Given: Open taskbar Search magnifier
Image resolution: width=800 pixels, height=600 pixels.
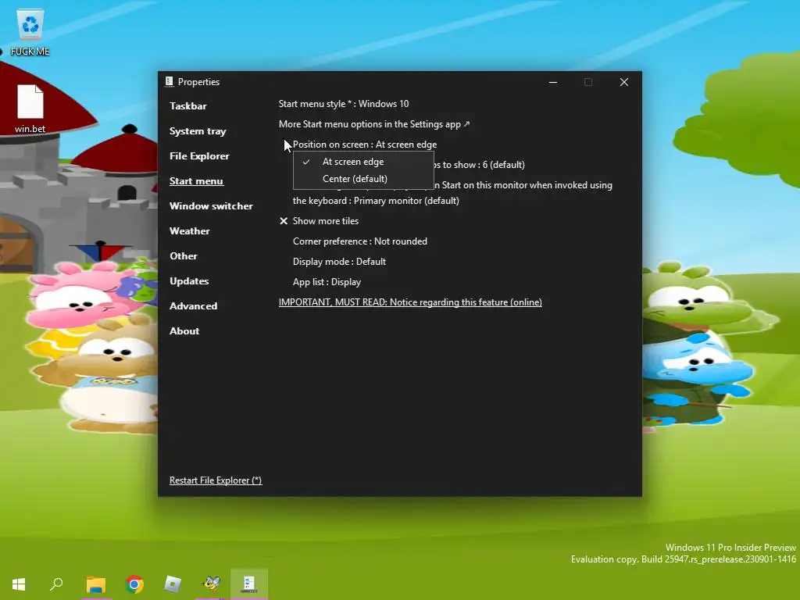Looking at the screenshot, I should pyautogui.click(x=56, y=584).
